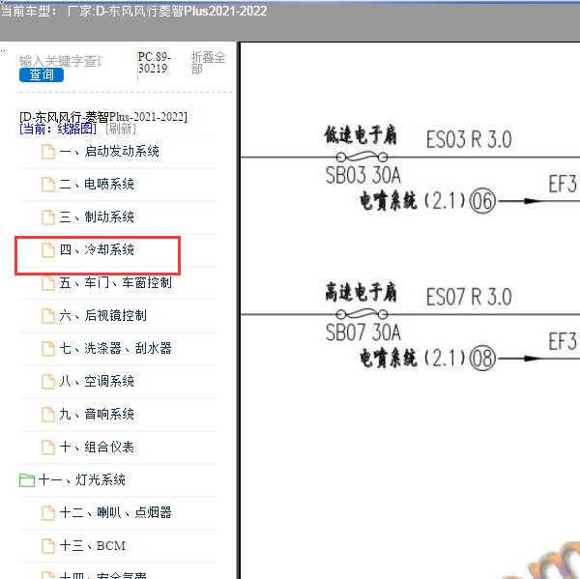Focus the keyword search input field
The image size is (580, 579).
point(61,61)
